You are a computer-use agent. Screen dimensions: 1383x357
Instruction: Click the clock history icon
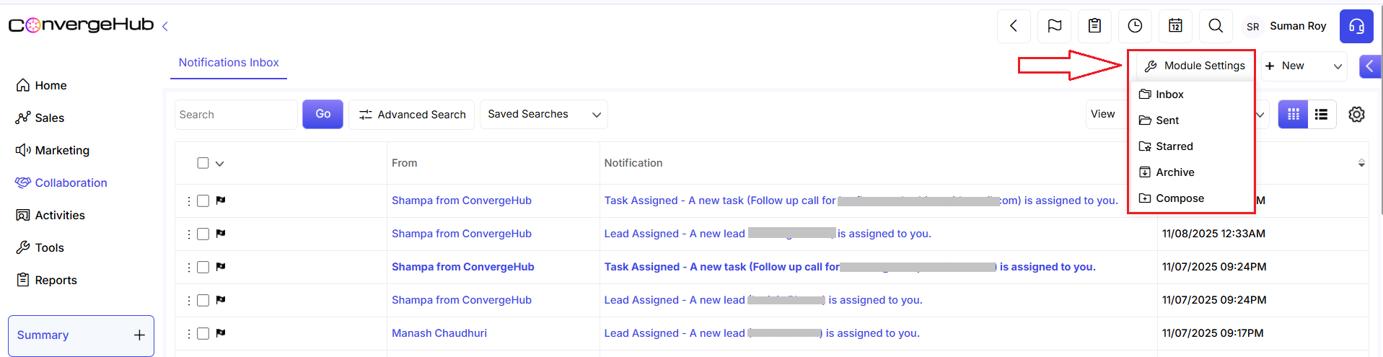click(1135, 27)
